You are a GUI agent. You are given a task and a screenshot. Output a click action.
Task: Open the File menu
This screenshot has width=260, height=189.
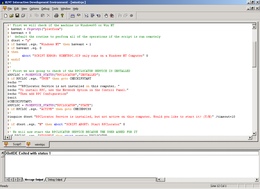pyautogui.click(x=10, y=9)
